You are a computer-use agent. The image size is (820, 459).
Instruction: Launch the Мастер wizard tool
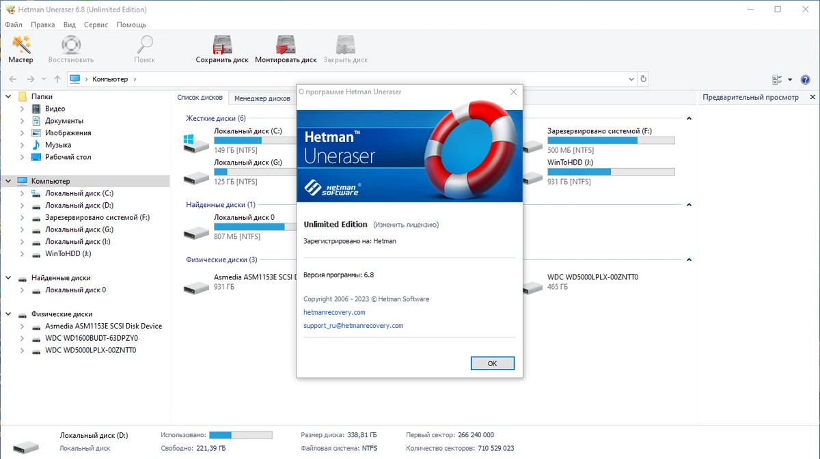pos(21,50)
